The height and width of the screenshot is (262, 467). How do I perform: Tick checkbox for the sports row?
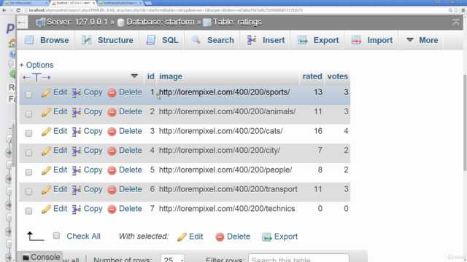(28, 95)
